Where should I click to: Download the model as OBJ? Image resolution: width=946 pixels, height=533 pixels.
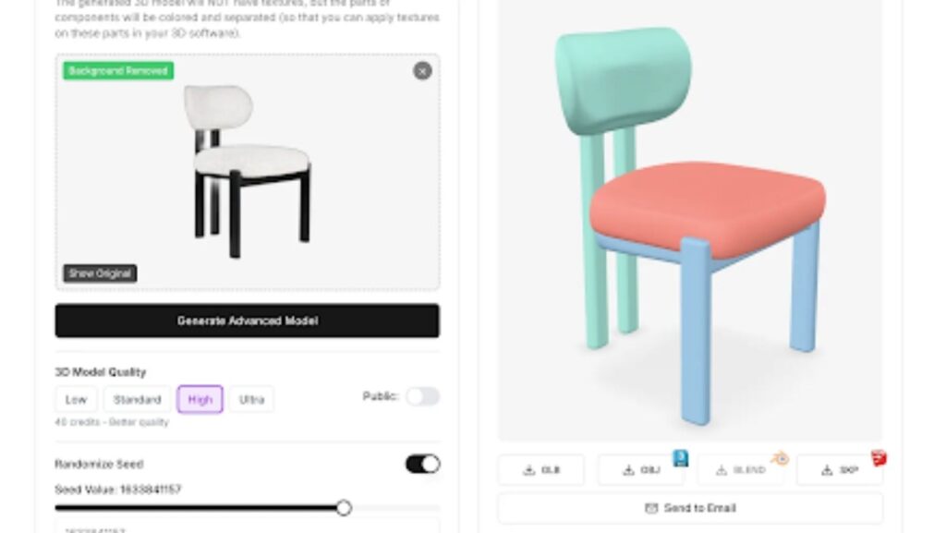point(641,469)
